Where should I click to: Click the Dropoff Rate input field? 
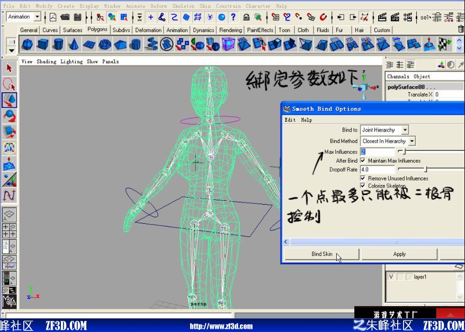pos(378,169)
